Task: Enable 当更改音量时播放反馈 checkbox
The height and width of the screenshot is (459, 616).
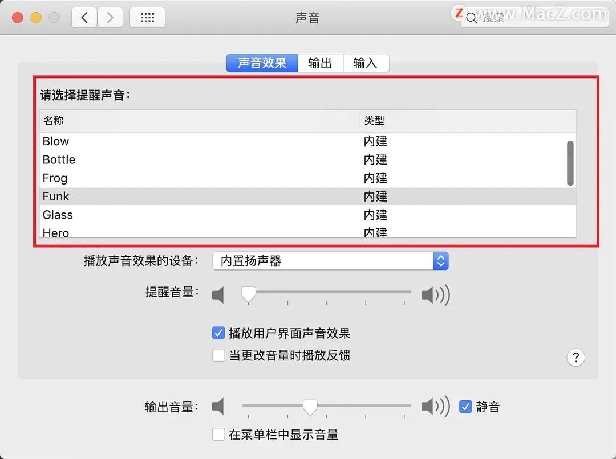Action: (x=218, y=355)
